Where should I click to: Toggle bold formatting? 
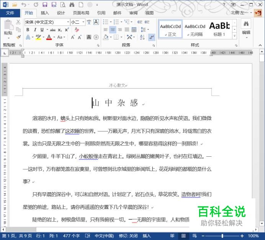point(28,30)
